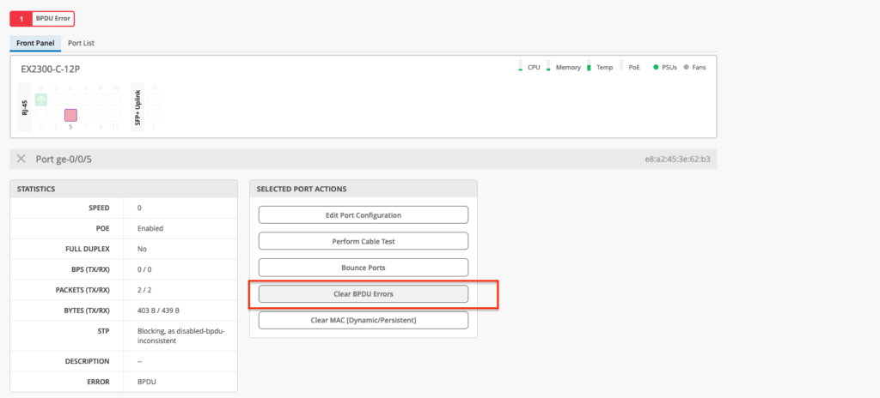Click the red BPDU Error badge
The width and height of the screenshot is (880, 398).
[41, 18]
